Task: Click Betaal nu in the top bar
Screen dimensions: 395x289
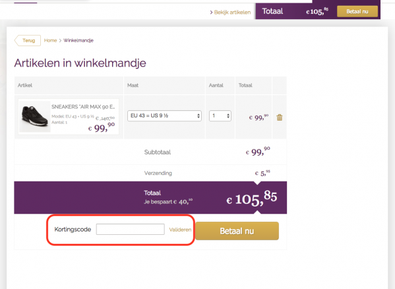Action: click(x=357, y=11)
